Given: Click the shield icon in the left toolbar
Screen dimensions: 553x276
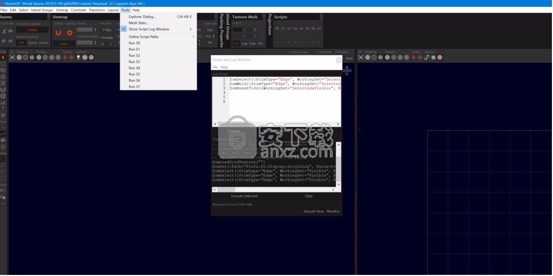Looking at the screenshot, I should [x=3, y=115].
